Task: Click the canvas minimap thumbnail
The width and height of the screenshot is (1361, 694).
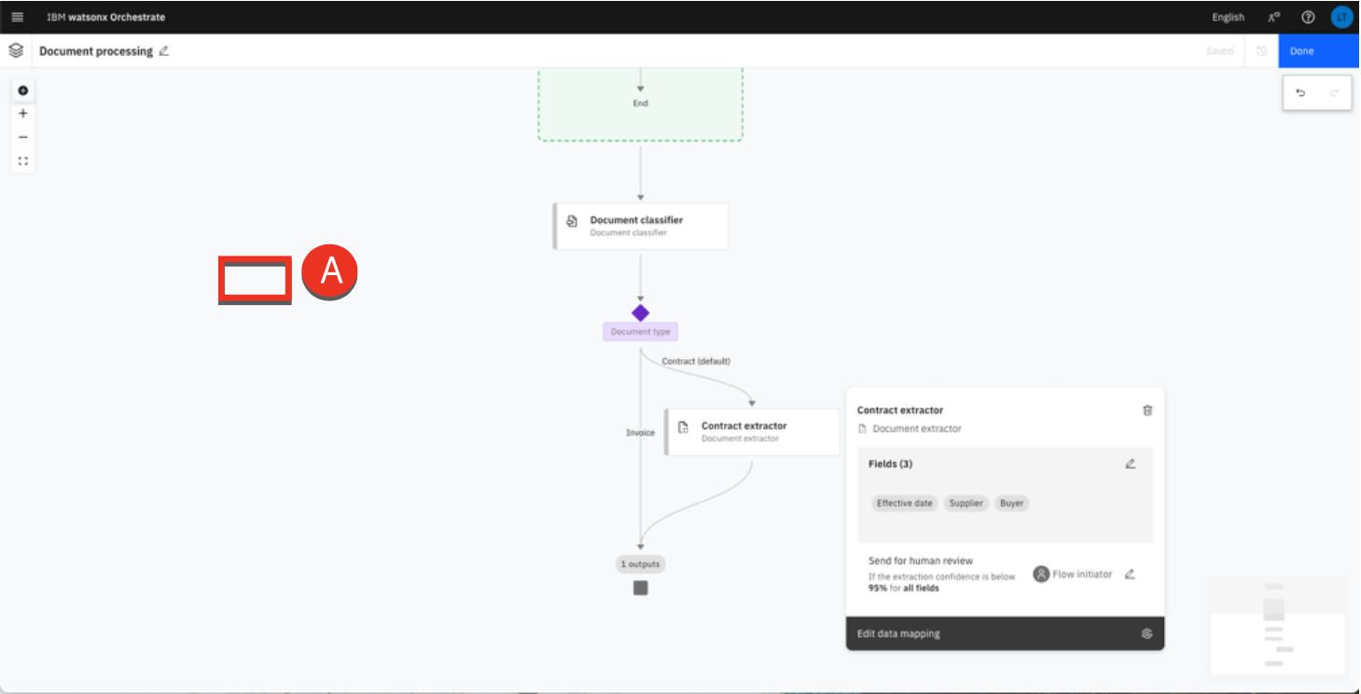Action: click(1277, 625)
